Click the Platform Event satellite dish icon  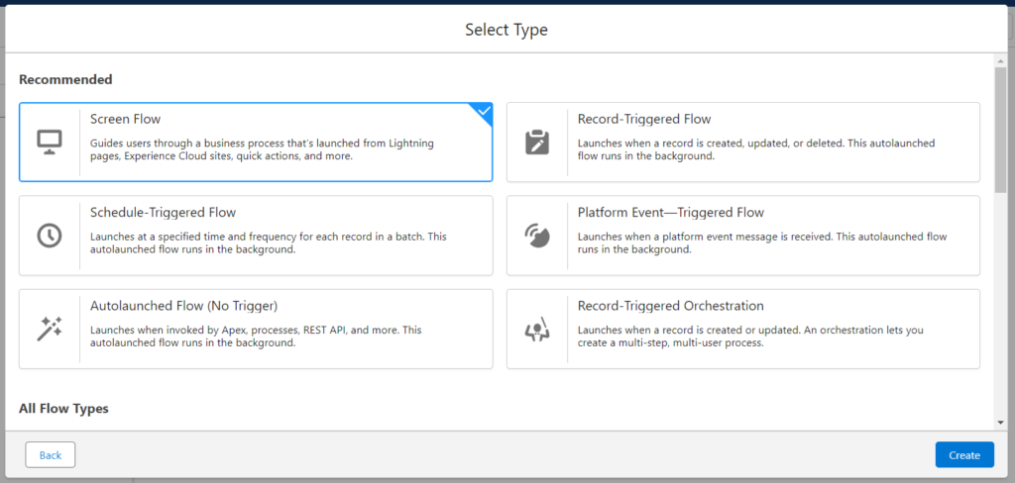536,236
